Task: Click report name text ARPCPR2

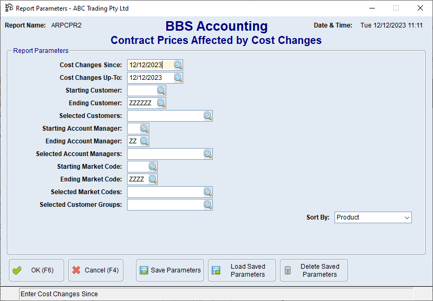Action: pos(66,25)
